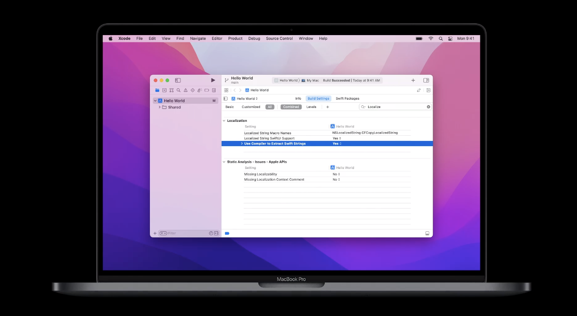577x316 pixels.
Task: Collapse Hello World project in navigator
Action: tap(155, 101)
